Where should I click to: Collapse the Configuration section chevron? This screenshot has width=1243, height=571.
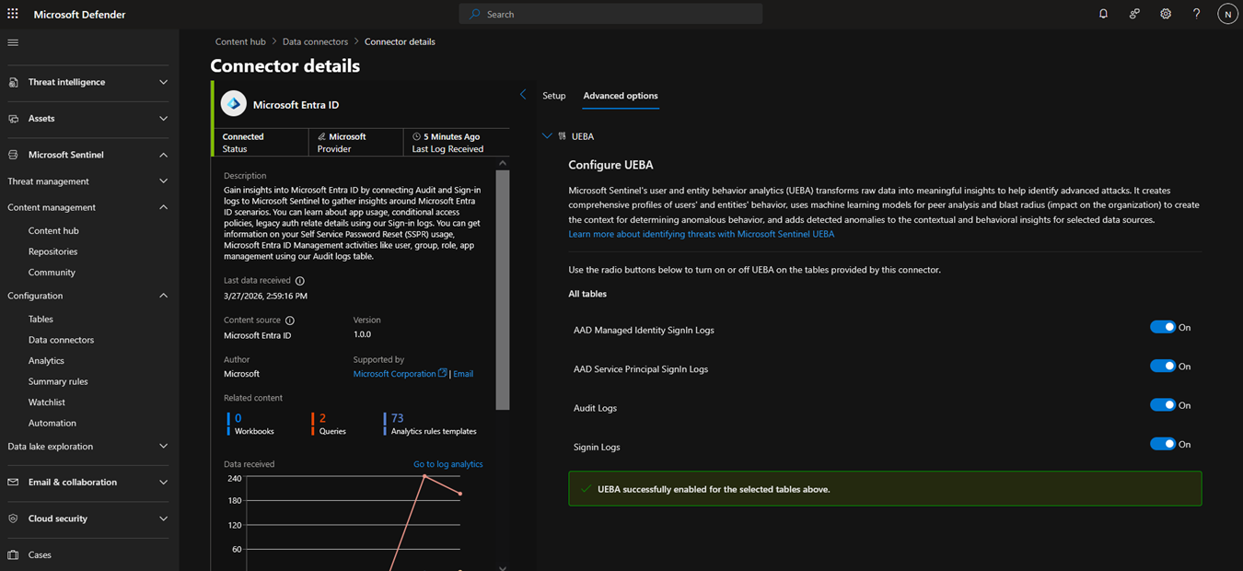click(163, 296)
